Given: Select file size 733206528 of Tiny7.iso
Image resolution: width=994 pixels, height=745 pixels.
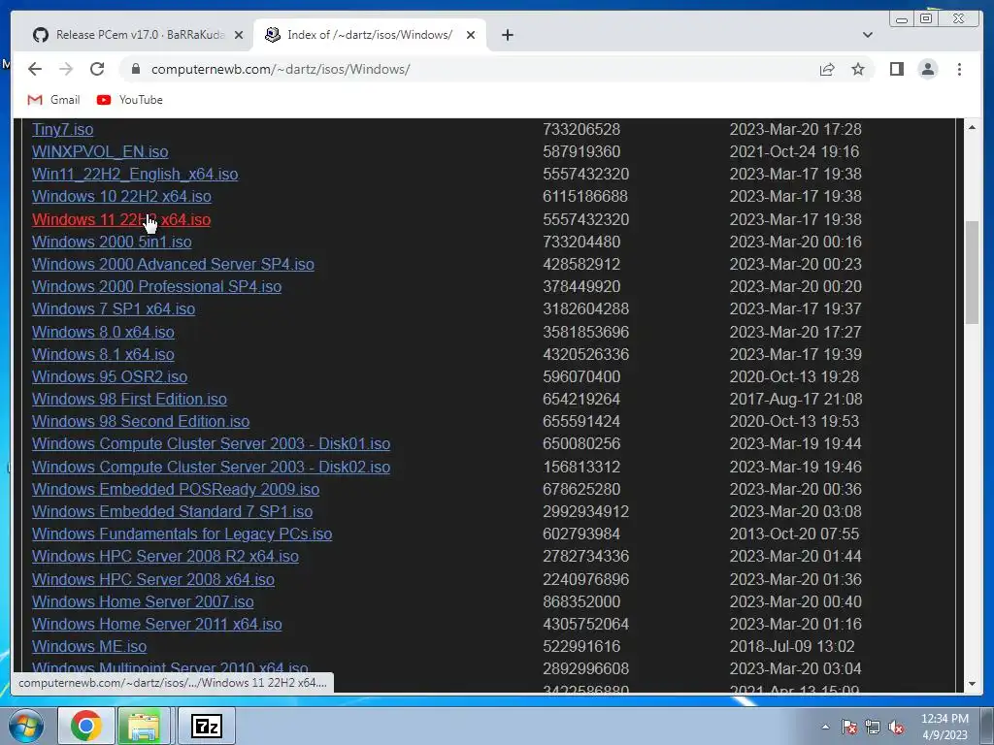Looking at the screenshot, I should 581,129.
